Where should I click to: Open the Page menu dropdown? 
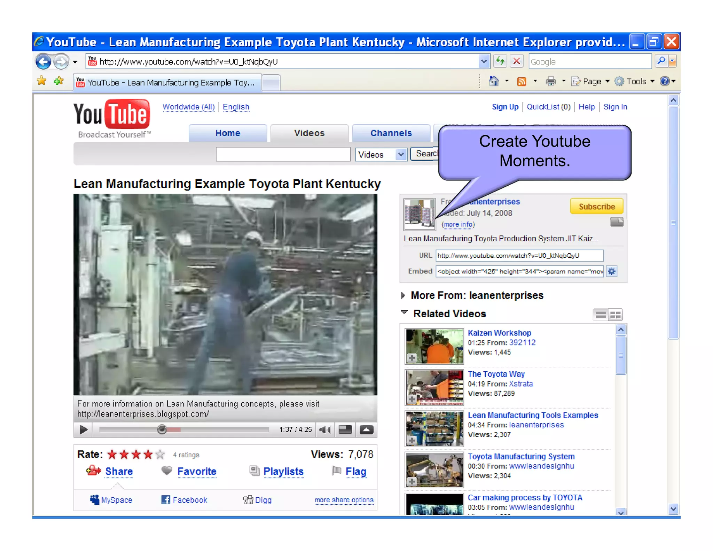(x=591, y=81)
